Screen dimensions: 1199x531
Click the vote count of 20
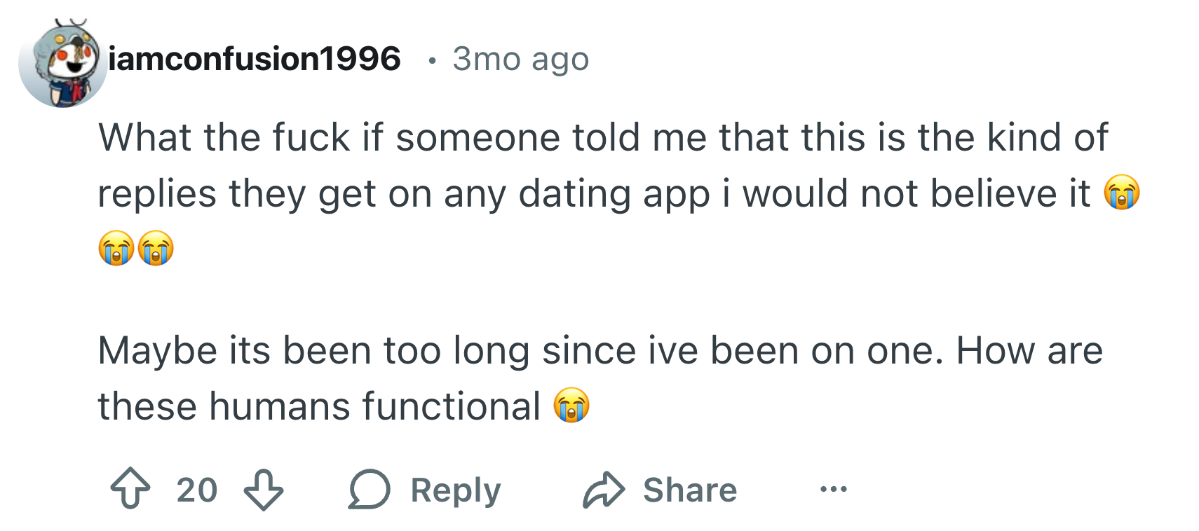(197, 490)
